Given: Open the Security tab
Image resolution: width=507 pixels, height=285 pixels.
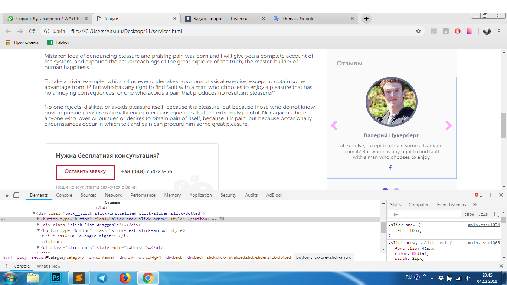Looking at the screenshot, I should 228,195.
